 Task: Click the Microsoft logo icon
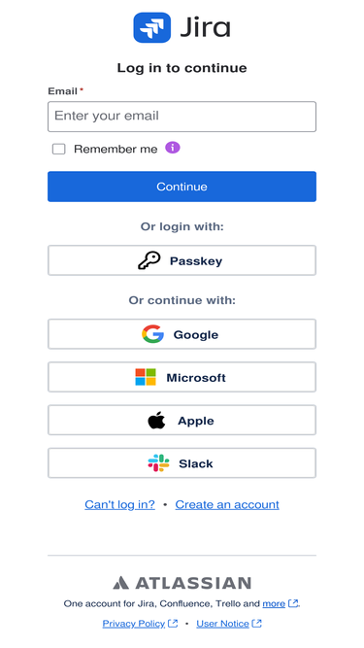pos(146,377)
